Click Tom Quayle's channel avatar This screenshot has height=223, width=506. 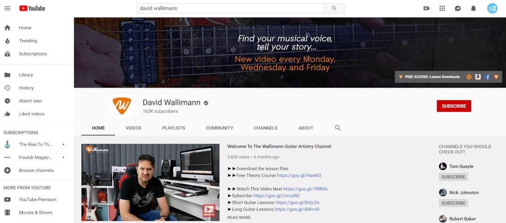tap(443, 166)
